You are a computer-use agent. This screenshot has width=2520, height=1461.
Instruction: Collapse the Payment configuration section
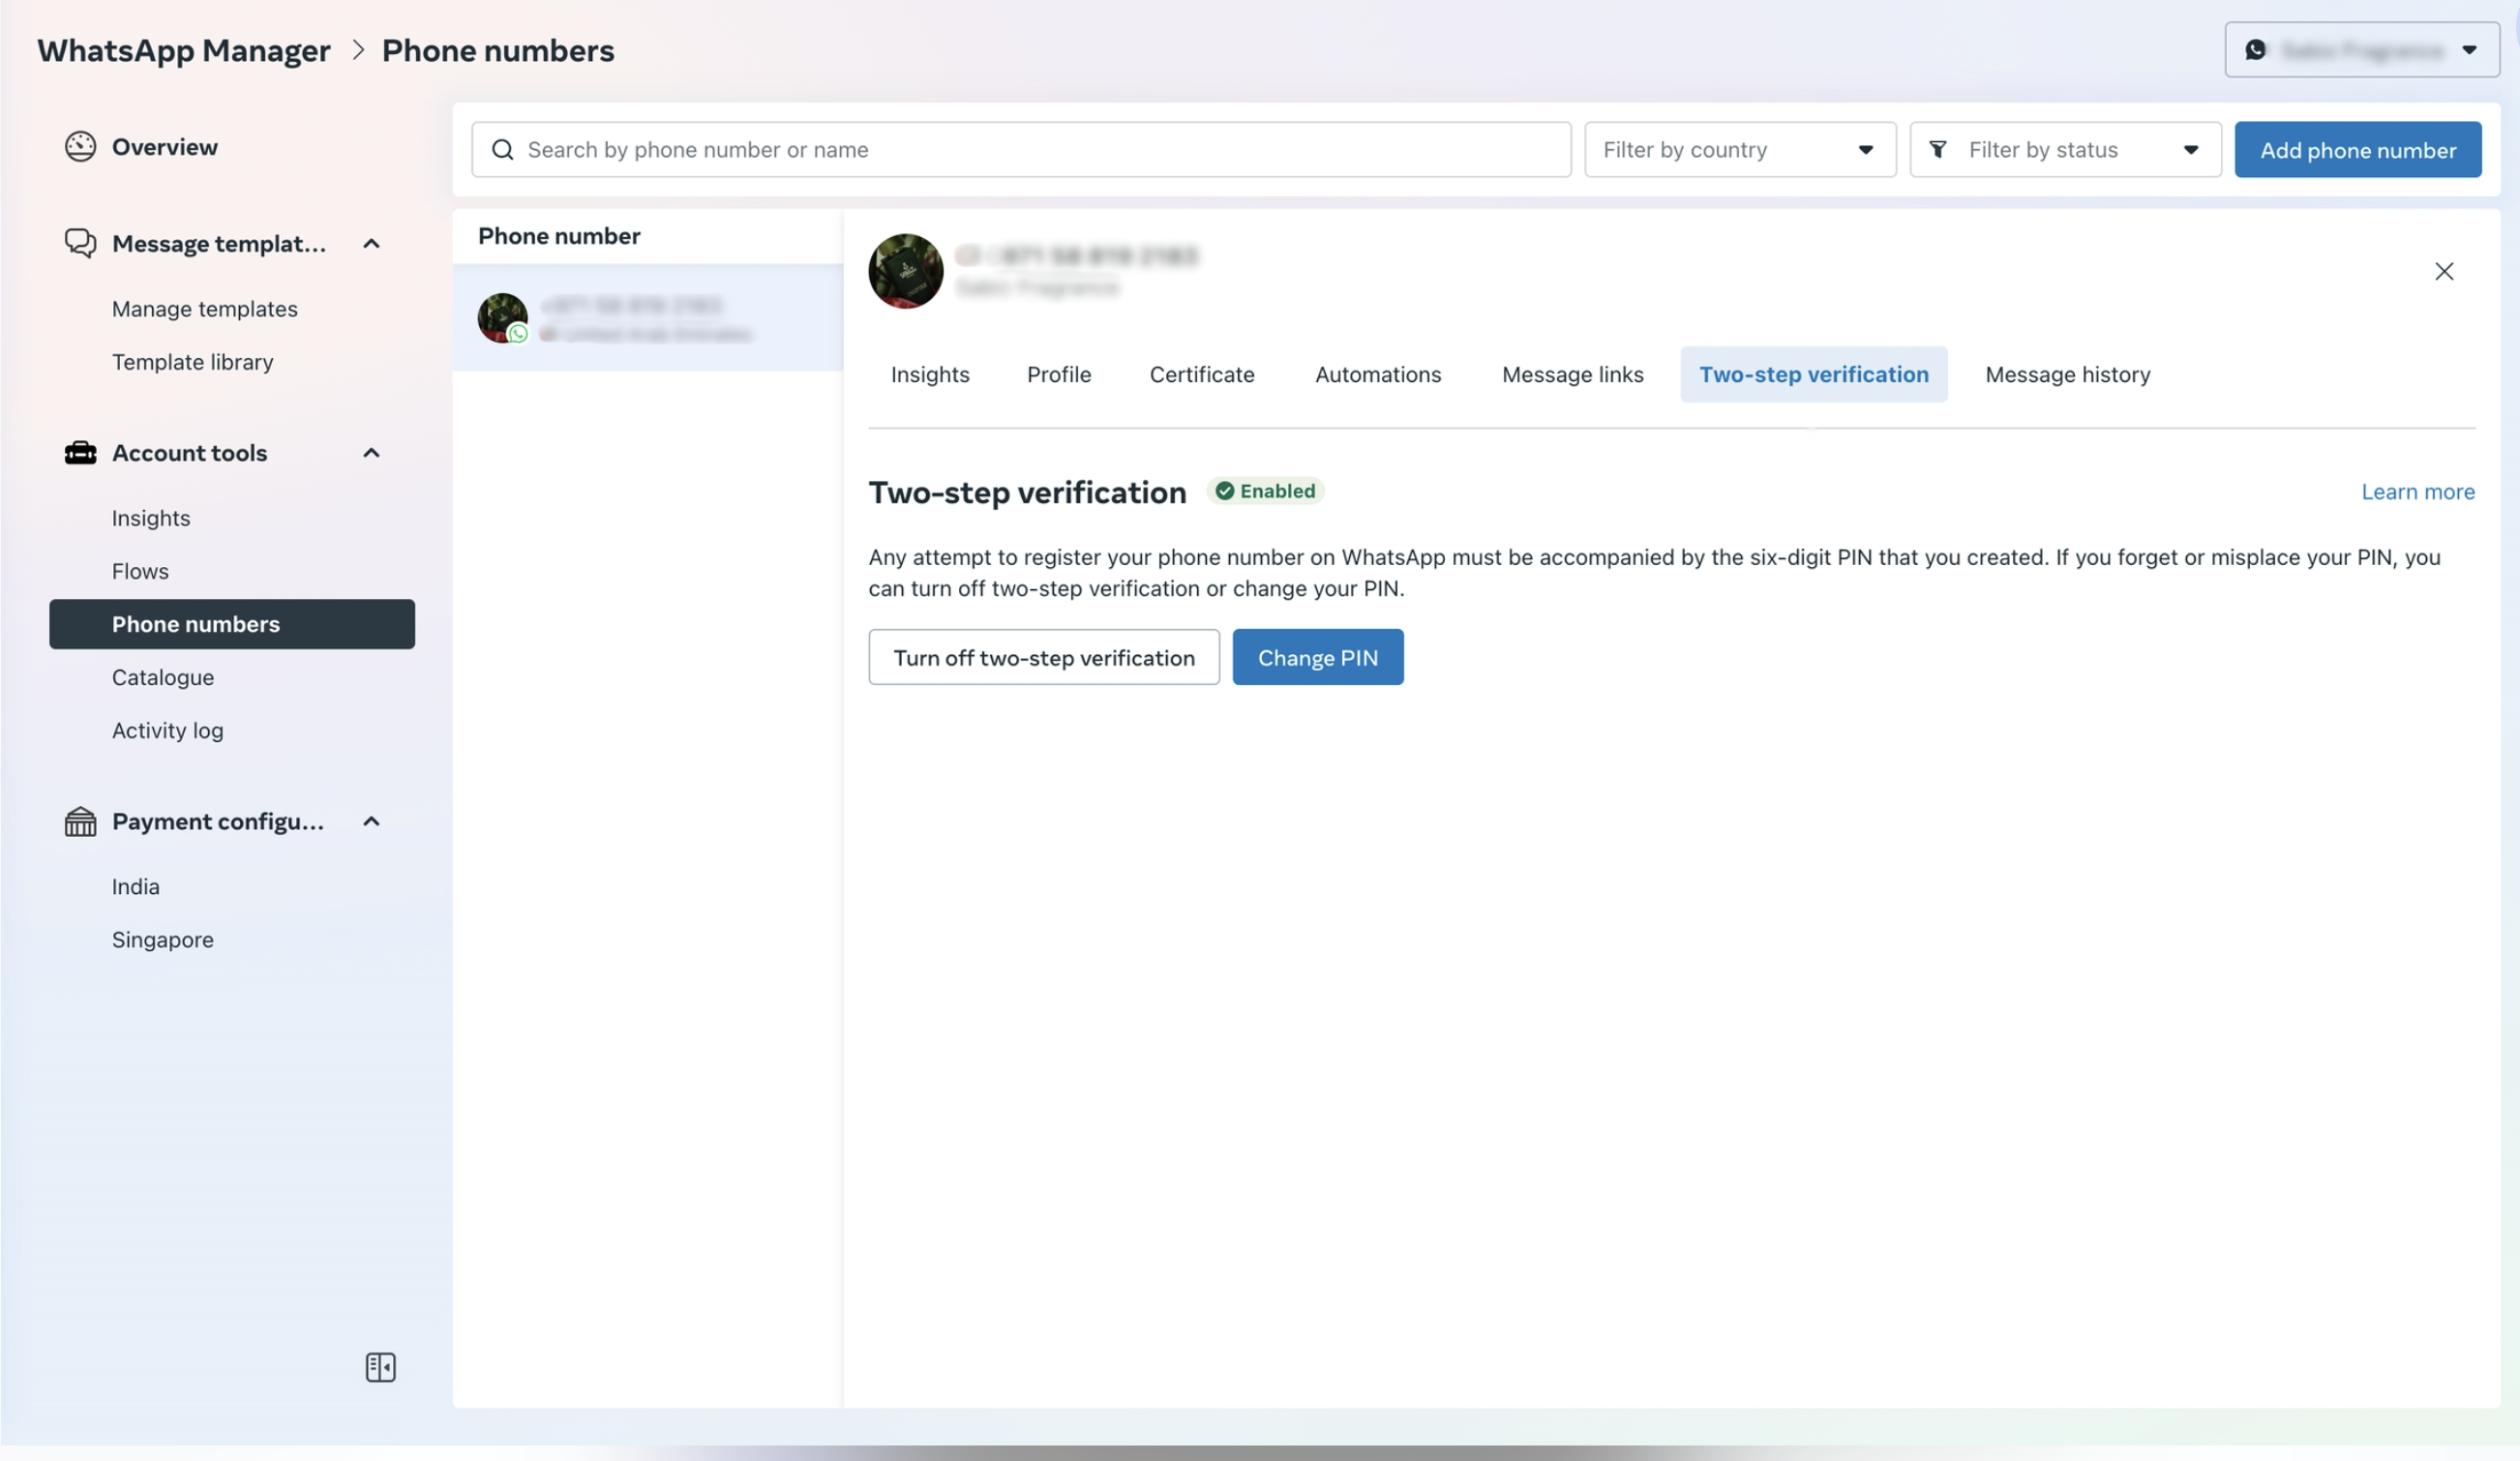click(x=371, y=822)
